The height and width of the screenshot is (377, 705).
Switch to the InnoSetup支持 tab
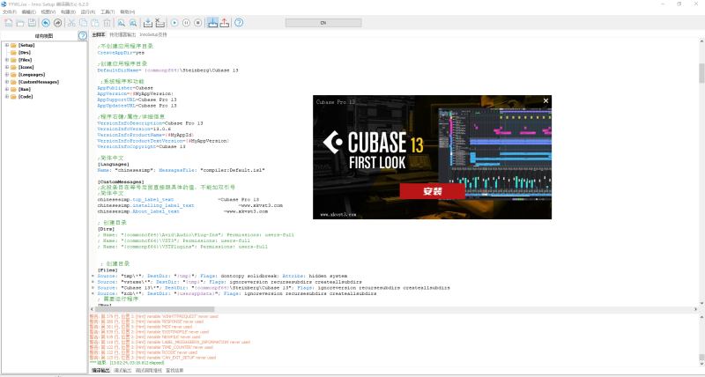coord(152,34)
